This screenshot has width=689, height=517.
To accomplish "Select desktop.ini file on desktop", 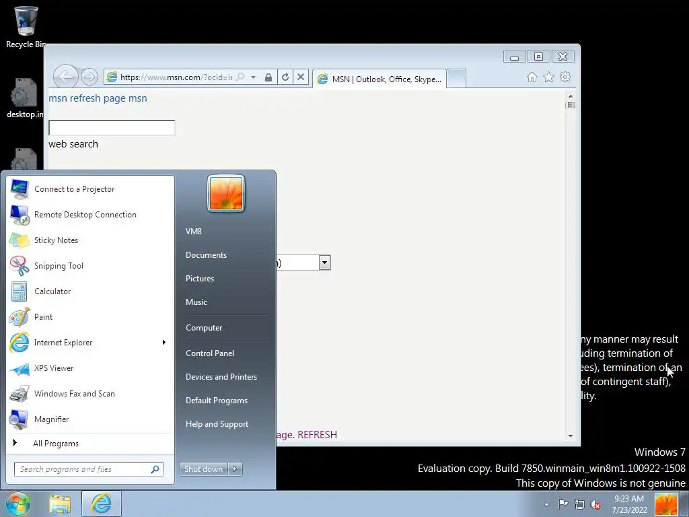I will 25,98.
